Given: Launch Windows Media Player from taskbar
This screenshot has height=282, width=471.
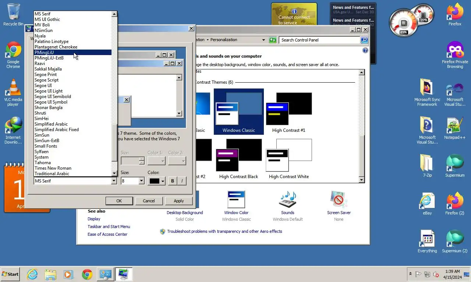Looking at the screenshot, I should tap(68, 274).
